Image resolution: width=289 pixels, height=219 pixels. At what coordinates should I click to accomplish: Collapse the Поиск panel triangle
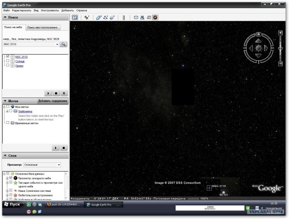(5, 17)
